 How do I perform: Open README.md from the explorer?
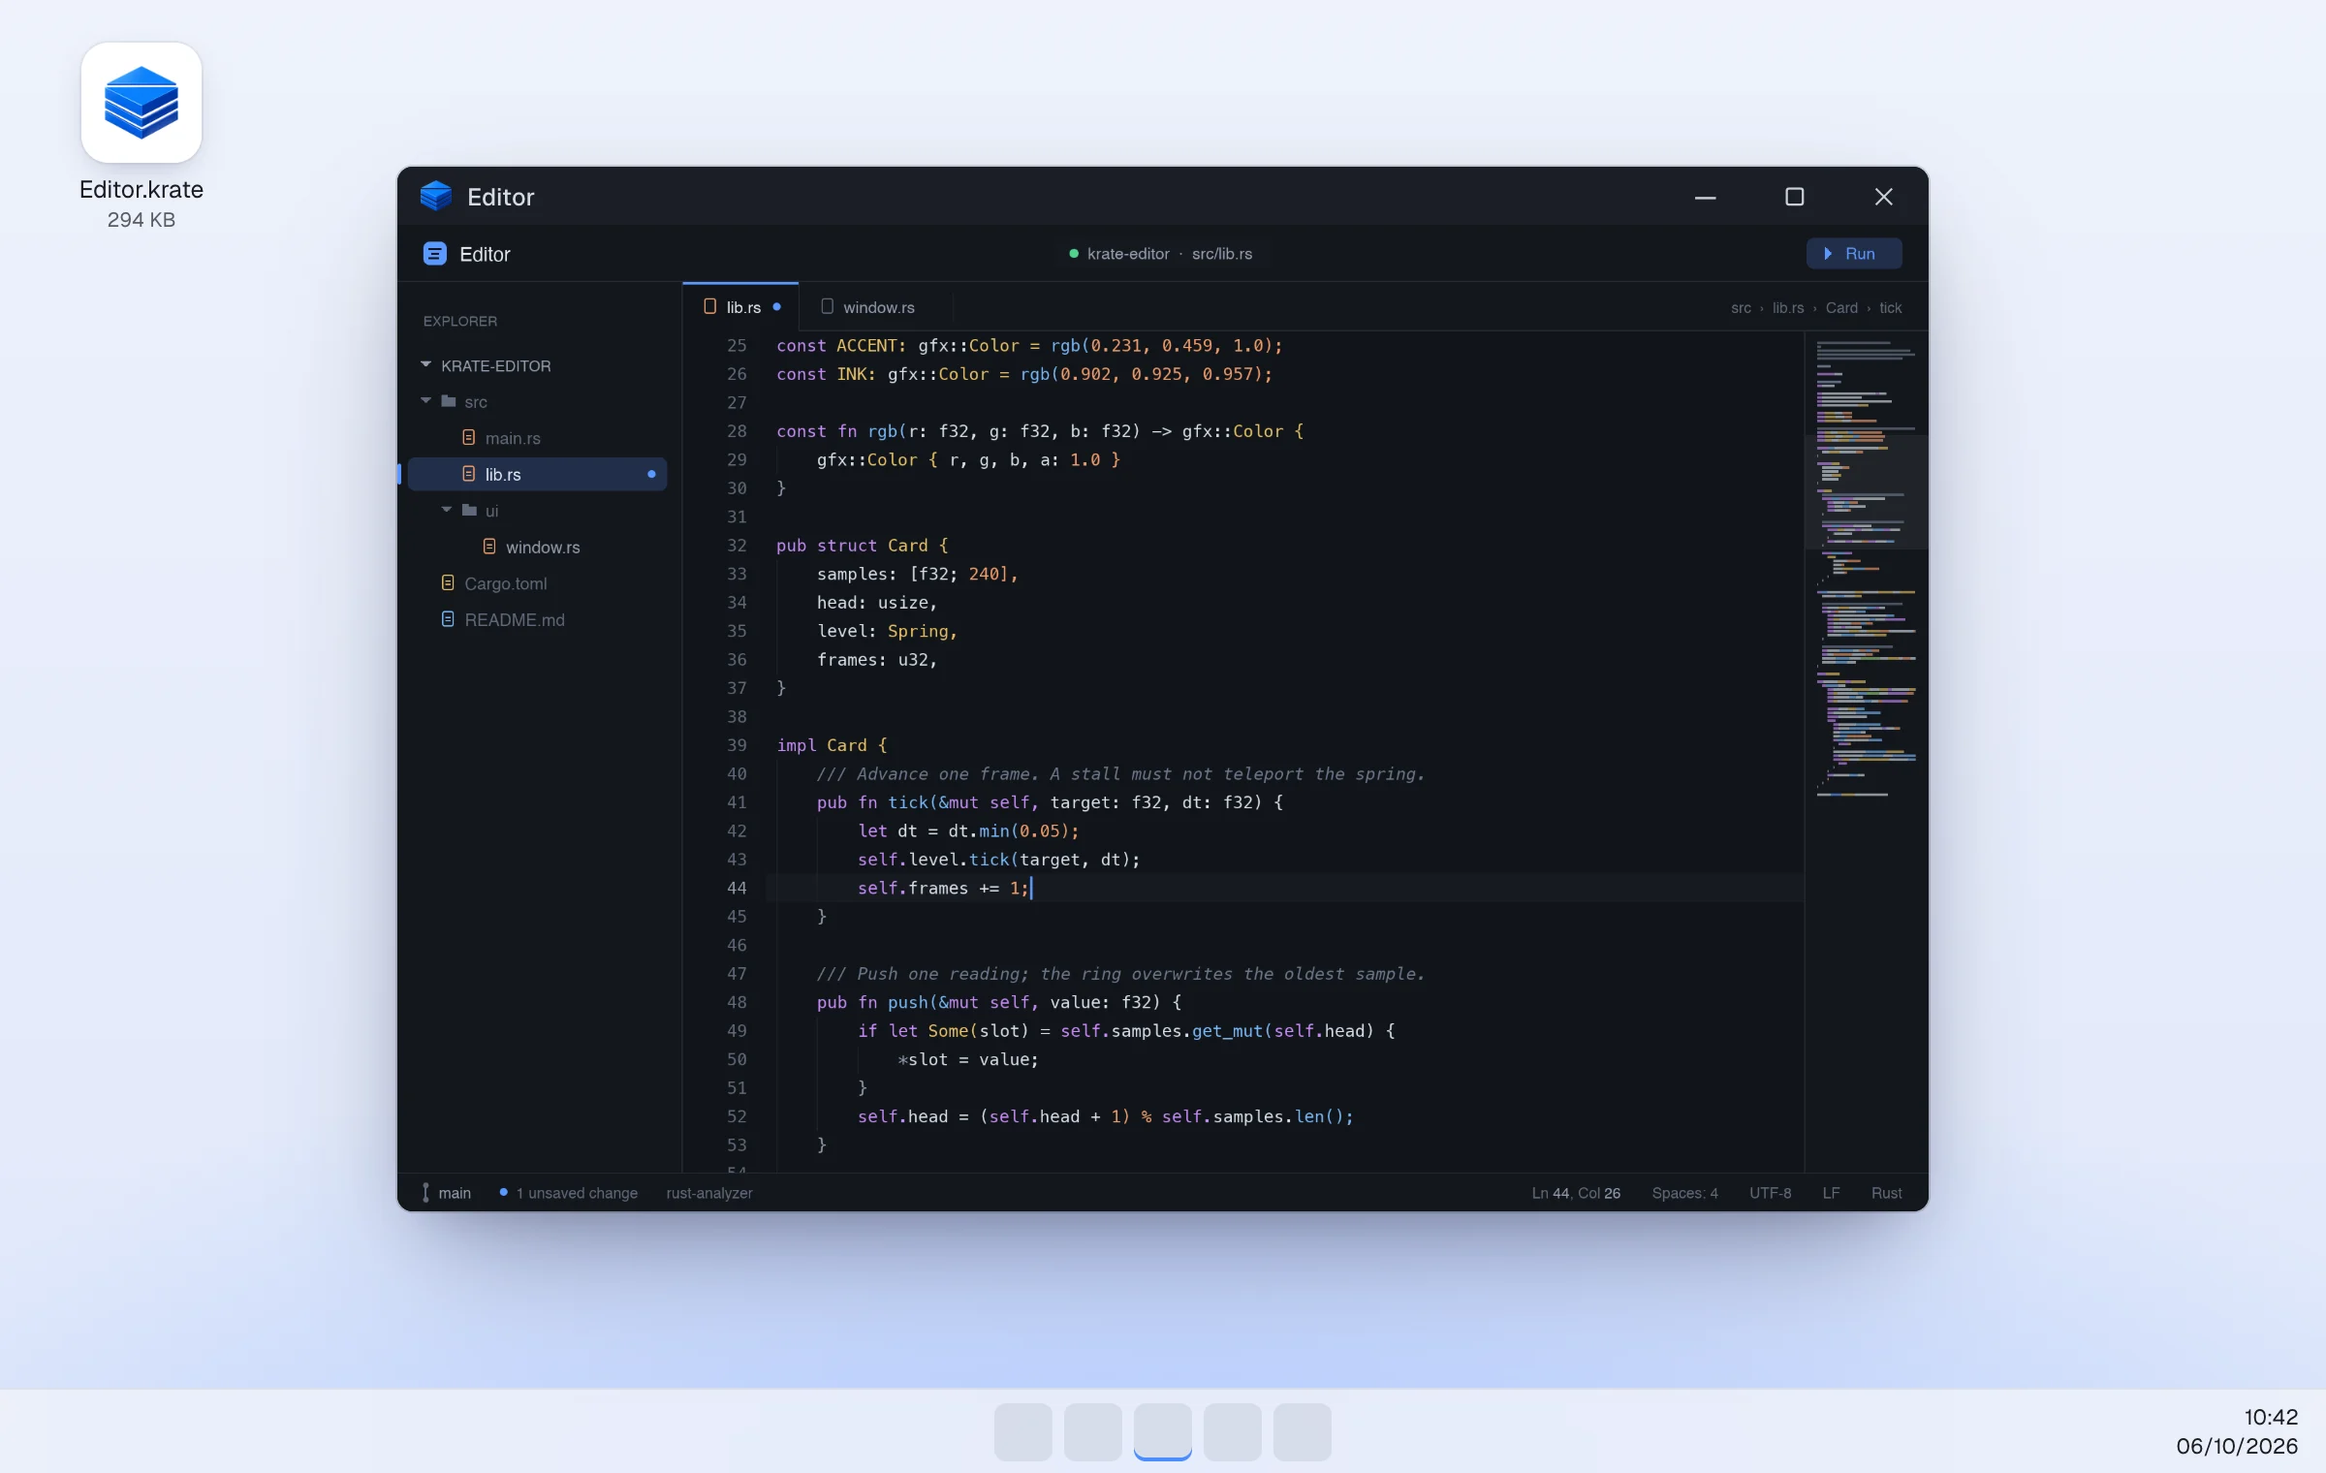pyautogui.click(x=537, y=619)
